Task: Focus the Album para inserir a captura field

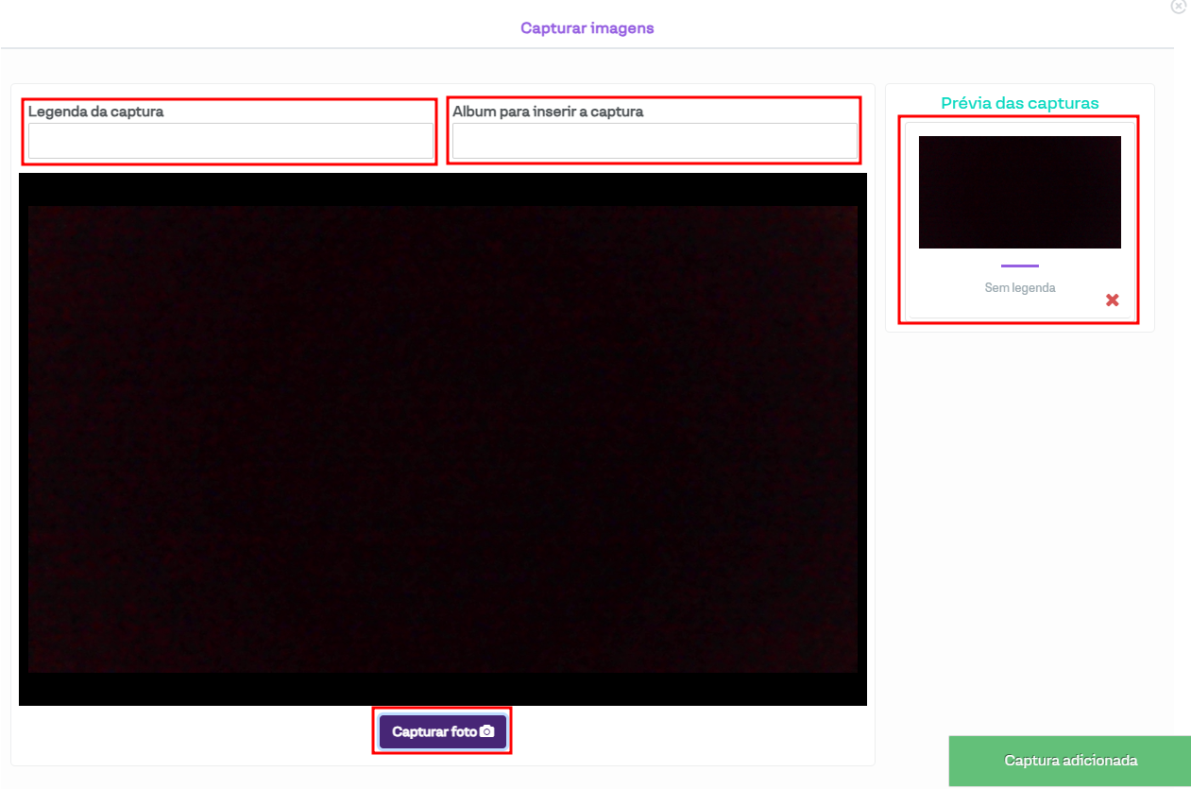Action: pyautogui.click(x=654, y=142)
